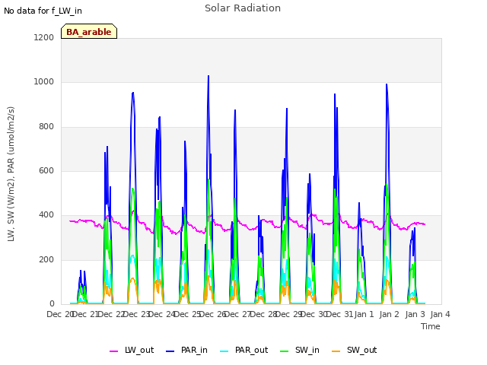Click the Solar Radiation chart title

[243, 8]
